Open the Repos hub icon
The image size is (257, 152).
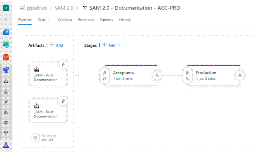point(6,58)
